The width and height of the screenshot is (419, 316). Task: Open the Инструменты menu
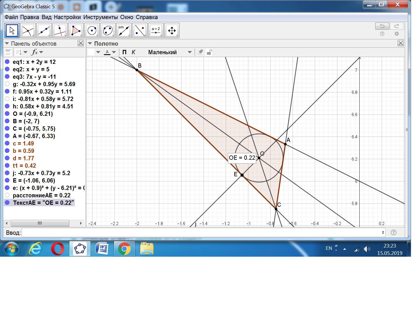[100, 17]
